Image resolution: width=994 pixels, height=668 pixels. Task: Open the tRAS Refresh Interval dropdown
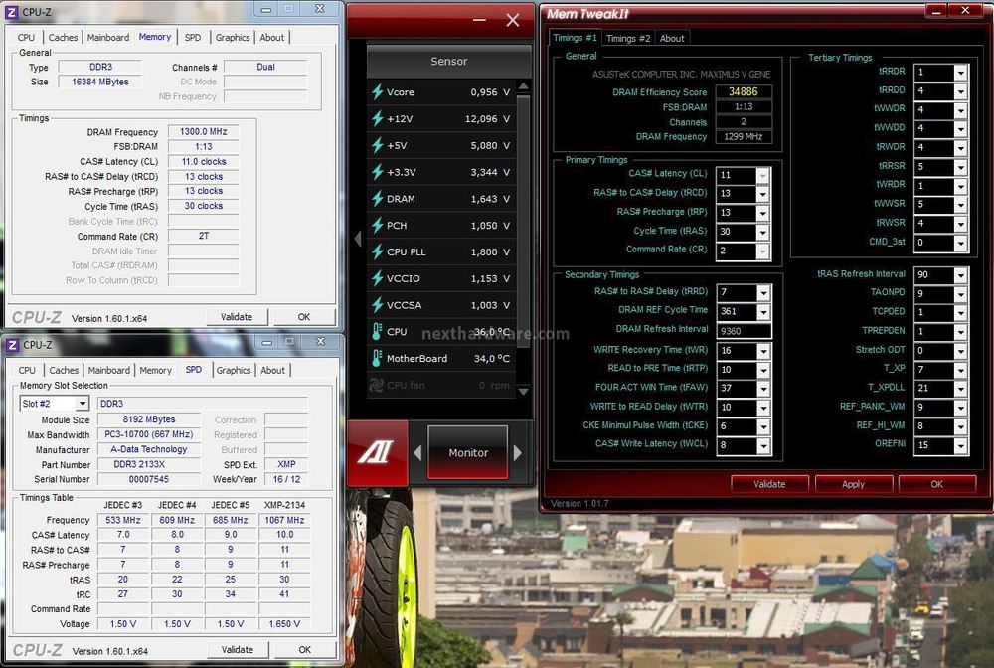(961, 275)
